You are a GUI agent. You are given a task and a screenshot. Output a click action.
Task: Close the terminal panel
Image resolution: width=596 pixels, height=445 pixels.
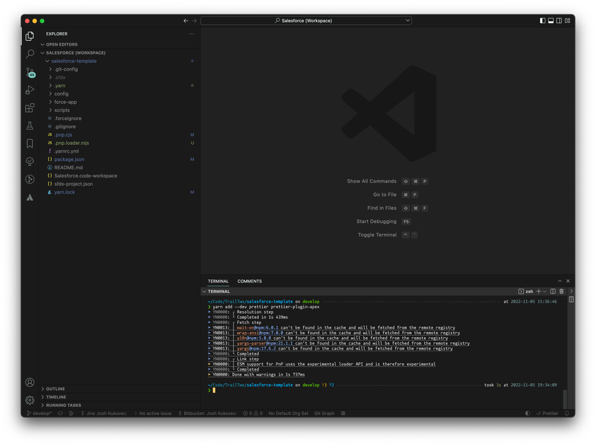568,281
